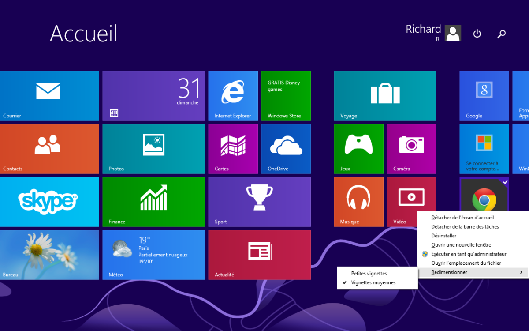
Task: Open the calendar tile showing 31 dimanche
Action: pos(153,96)
